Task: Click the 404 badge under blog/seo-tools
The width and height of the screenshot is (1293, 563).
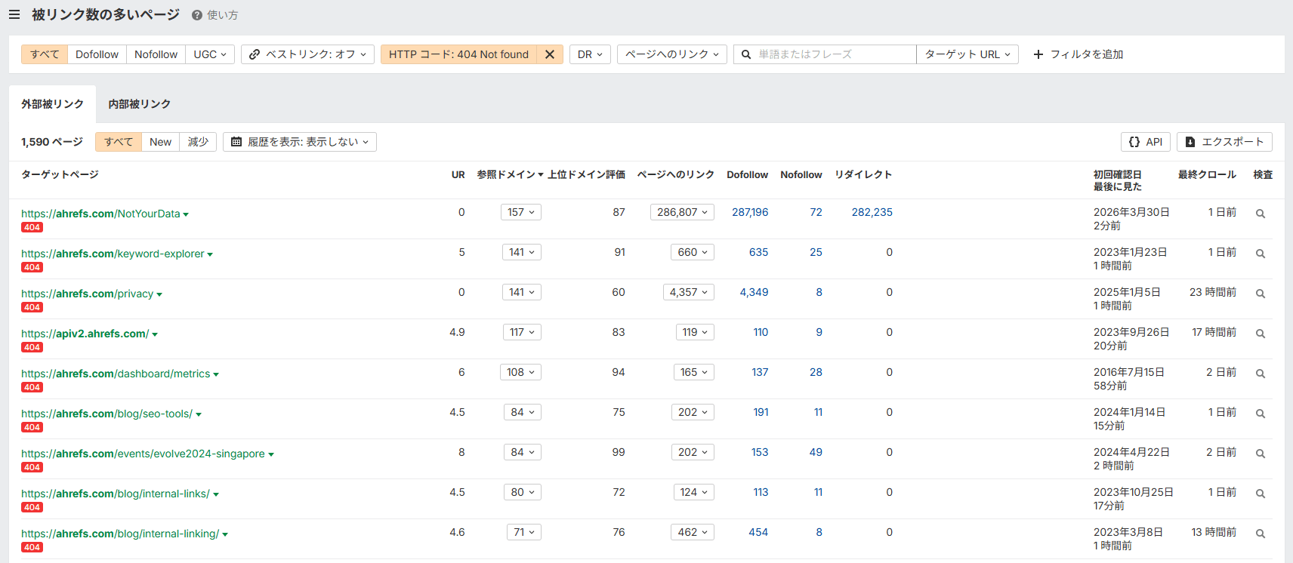Action: (x=32, y=427)
